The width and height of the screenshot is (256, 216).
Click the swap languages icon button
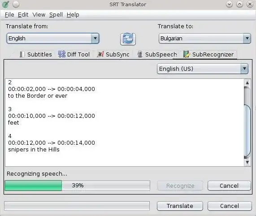click(128, 39)
